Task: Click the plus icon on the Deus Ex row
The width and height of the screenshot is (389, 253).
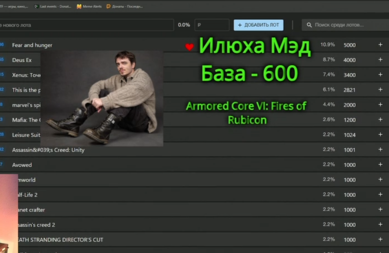Action: (x=380, y=60)
